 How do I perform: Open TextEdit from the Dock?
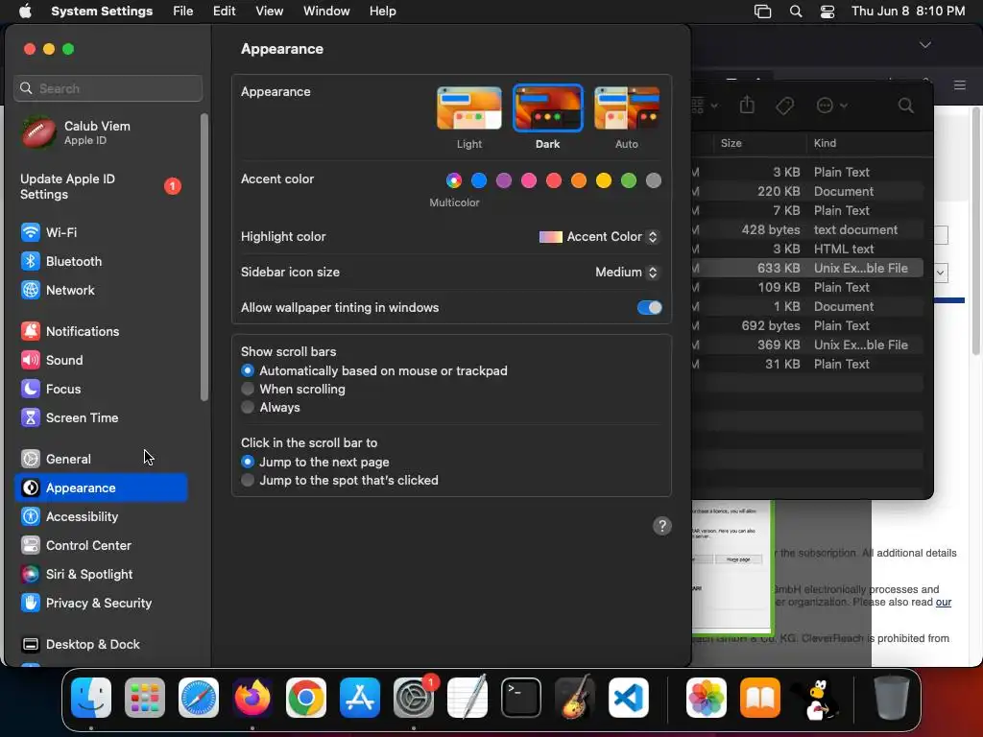coord(468,698)
